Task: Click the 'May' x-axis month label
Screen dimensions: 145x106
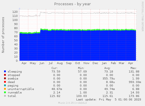Action: click(33, 63)
